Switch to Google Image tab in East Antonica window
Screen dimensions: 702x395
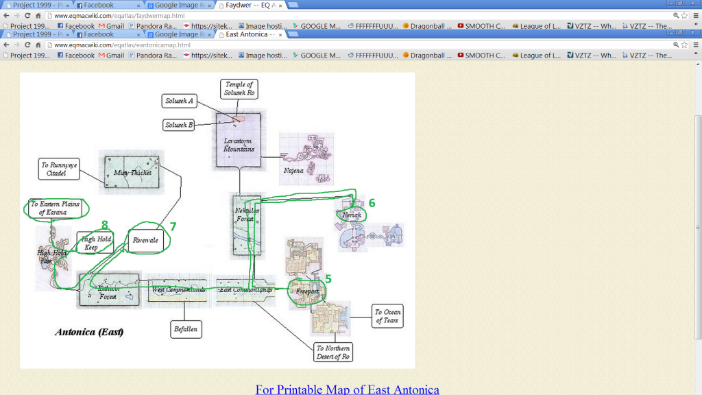(179, 34)
